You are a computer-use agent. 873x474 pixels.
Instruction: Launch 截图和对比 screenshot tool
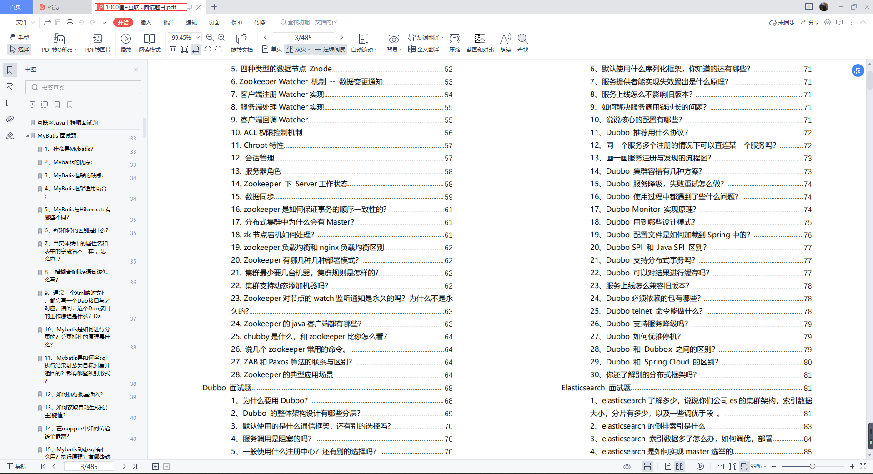[480, 42]
